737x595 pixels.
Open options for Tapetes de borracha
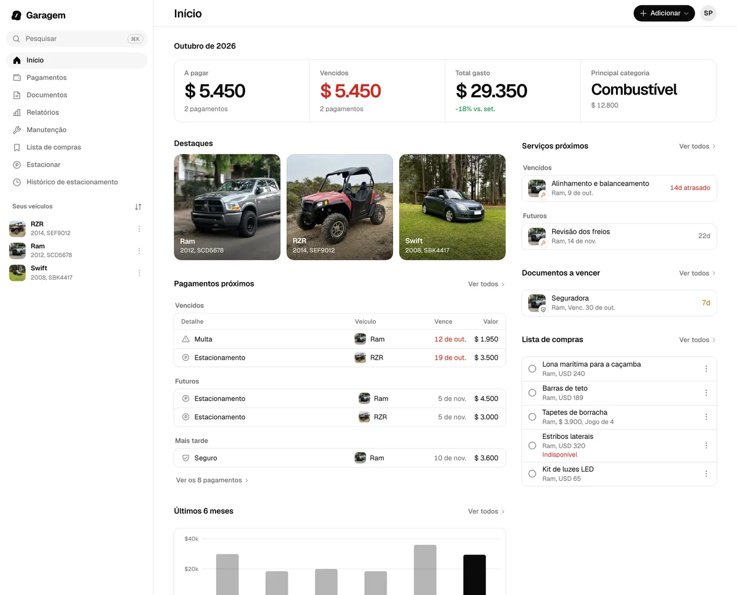tap(706, 417)
